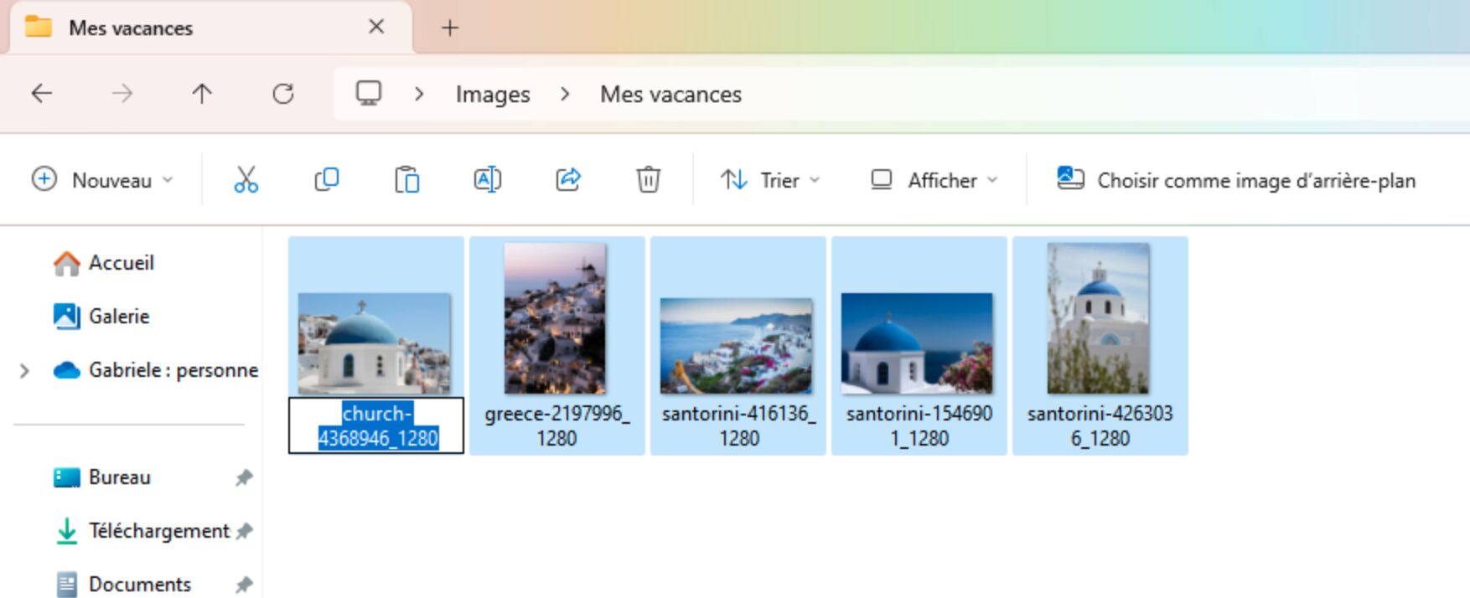This screenshot has width=1470, height=598.
Task: Click the church file name edit field
Action: point(376,425)
